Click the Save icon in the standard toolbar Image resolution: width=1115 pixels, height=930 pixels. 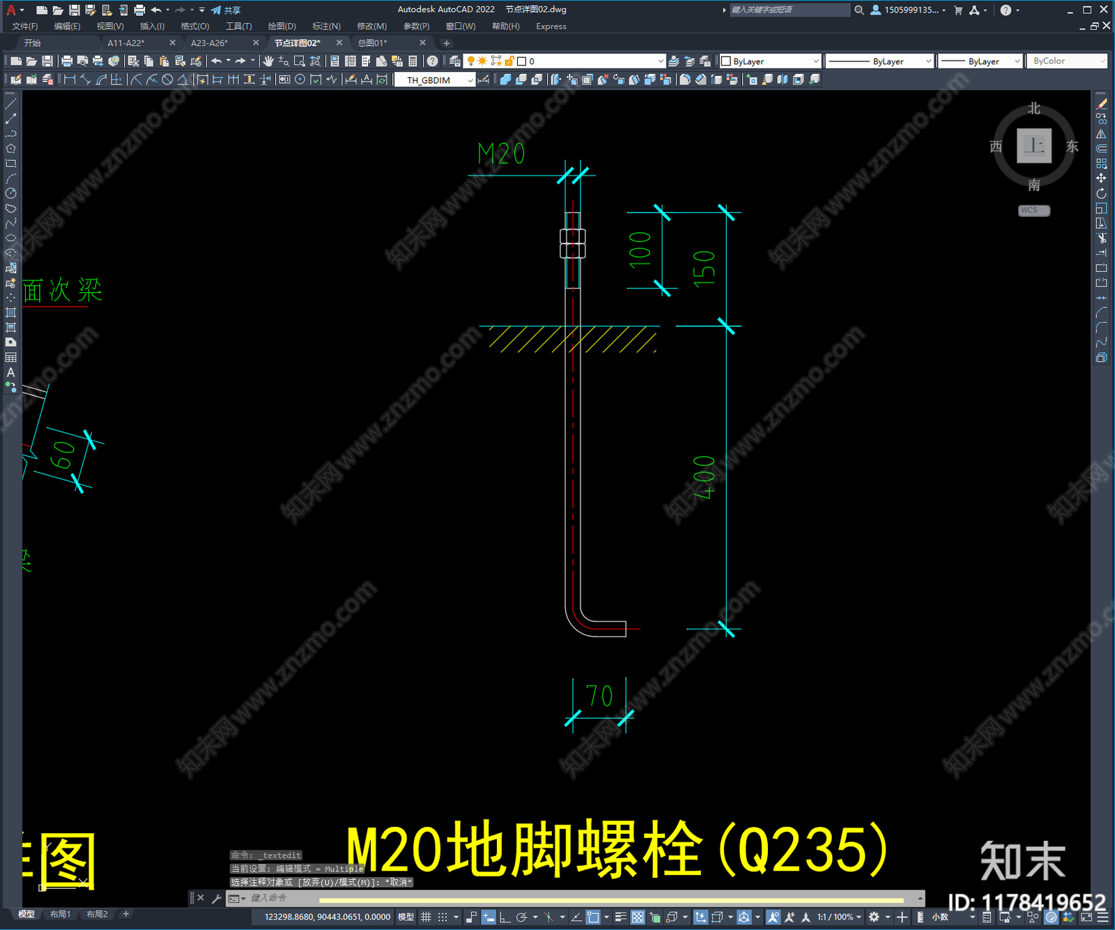tap(47, 61)
